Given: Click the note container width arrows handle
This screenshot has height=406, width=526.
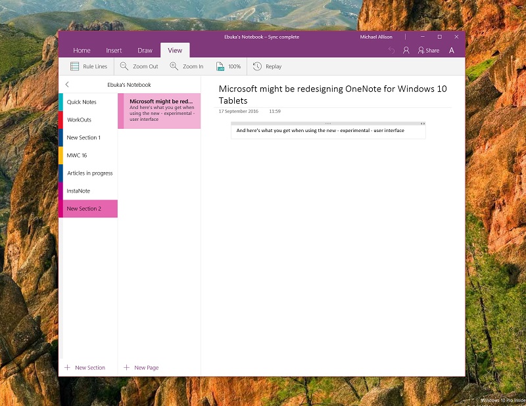Looking at the screenshot, I should [x=423, y=124].
